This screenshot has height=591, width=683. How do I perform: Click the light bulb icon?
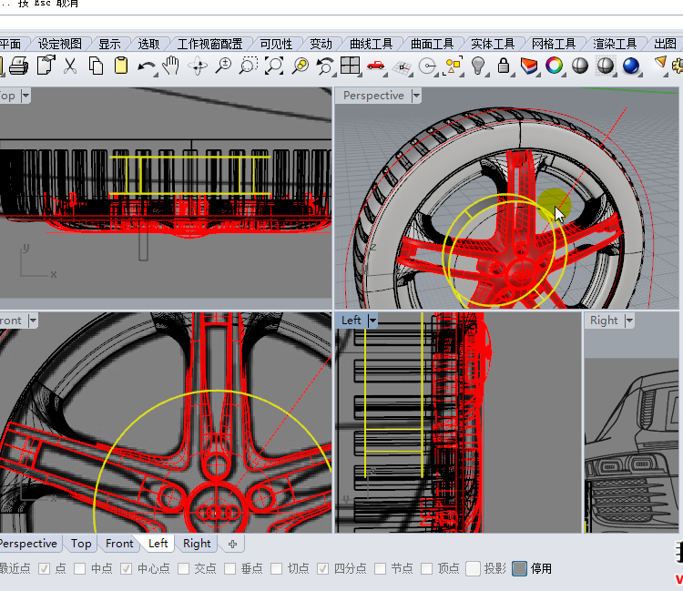click(478, 66)
